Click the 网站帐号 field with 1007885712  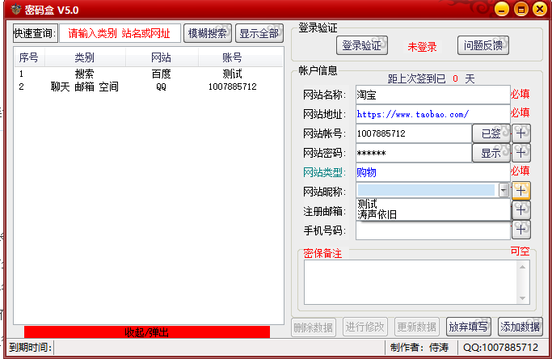click(414, 133)
